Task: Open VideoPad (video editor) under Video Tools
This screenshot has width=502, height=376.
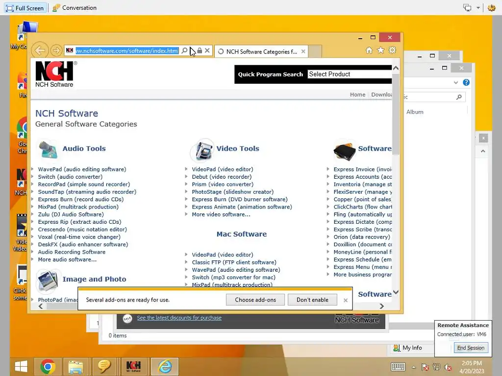Action: click(223, 169)
